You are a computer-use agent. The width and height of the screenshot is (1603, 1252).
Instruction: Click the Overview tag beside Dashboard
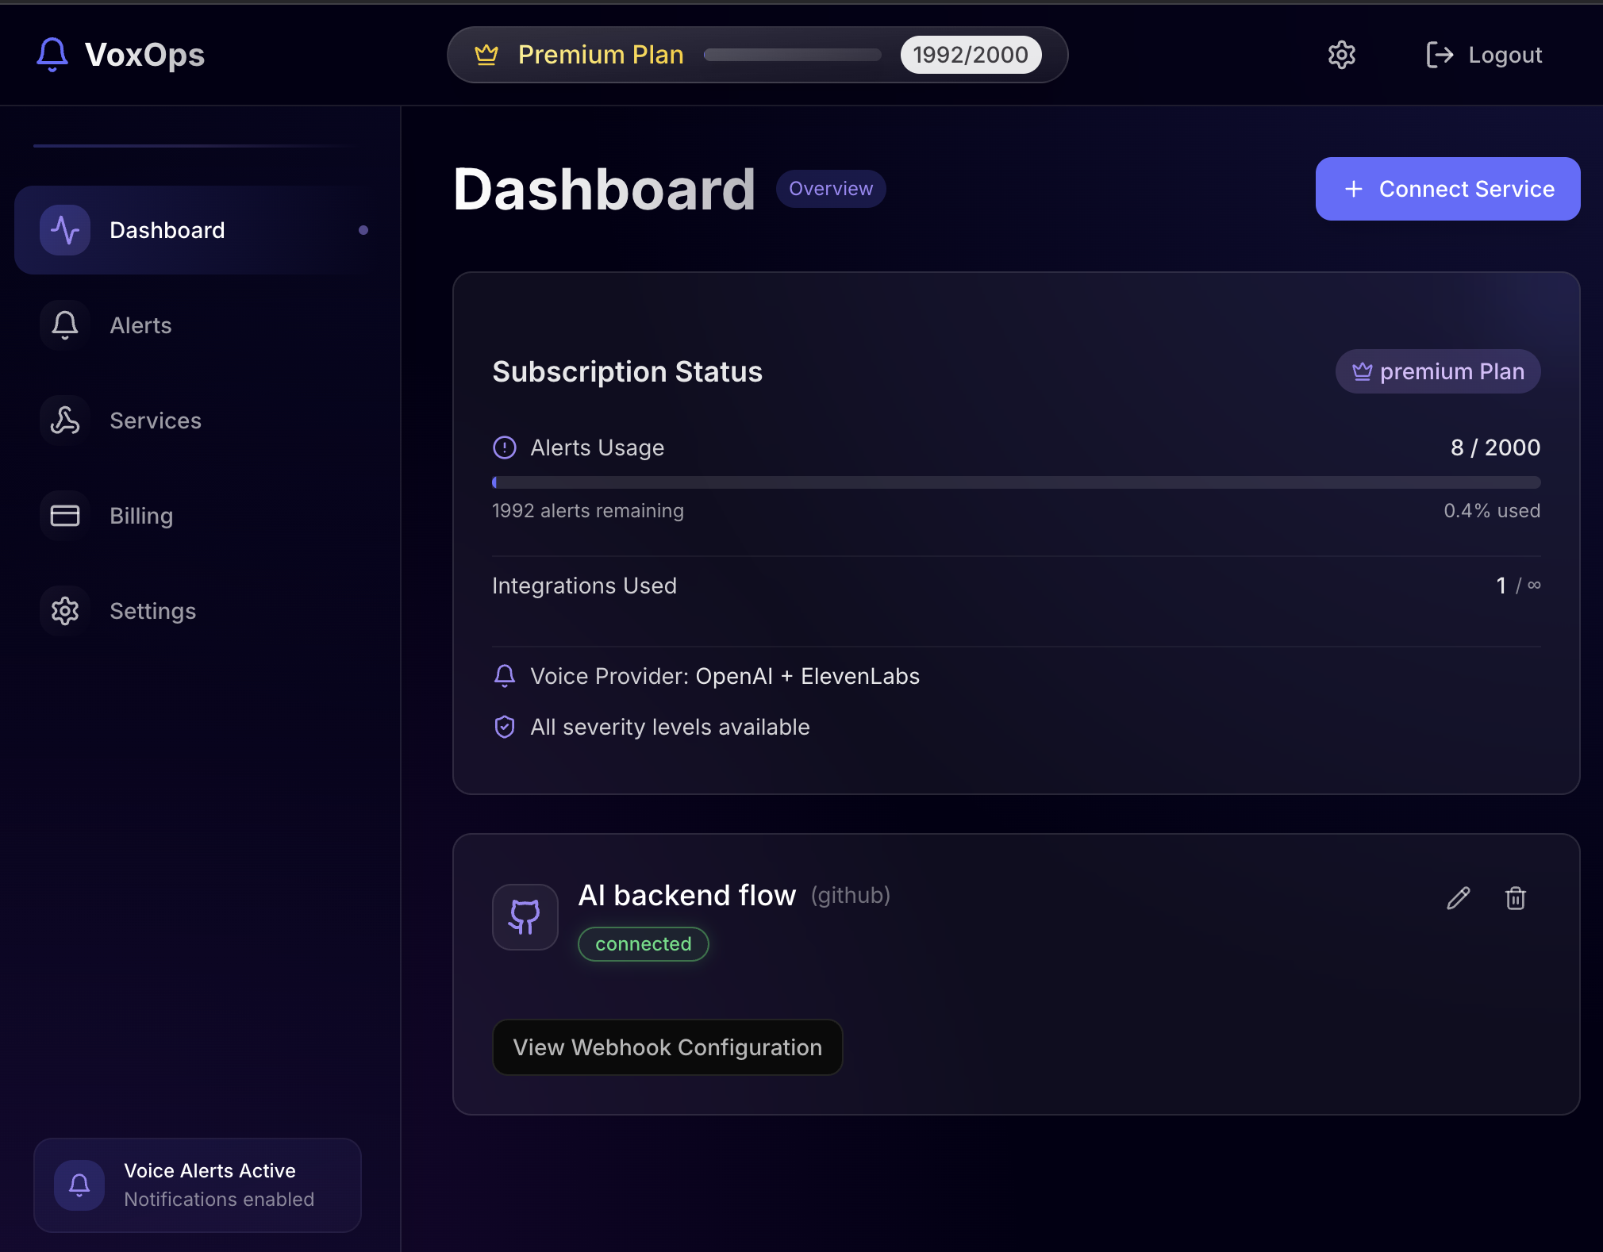tap(830, 189)
